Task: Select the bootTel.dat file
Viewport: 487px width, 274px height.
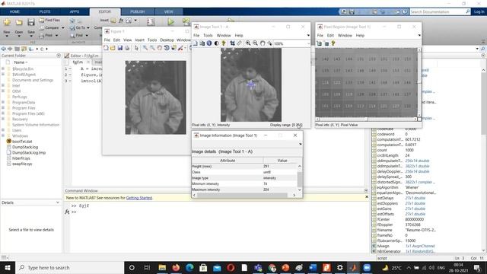Action: (22, 142)
